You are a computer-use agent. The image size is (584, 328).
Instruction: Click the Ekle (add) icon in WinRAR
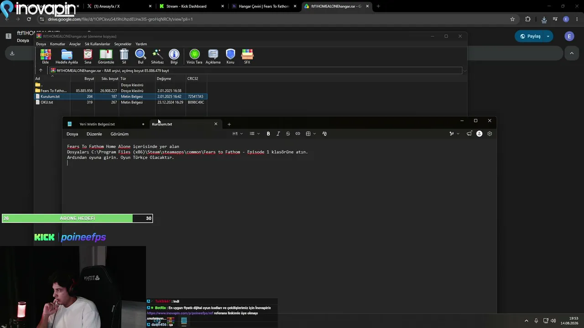(x=46, y=56)
